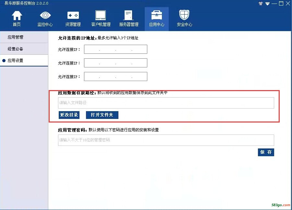The image size is (292, 210).
Task: Select 应用管理 in the sidebar
Action: (x=24, y=37)
